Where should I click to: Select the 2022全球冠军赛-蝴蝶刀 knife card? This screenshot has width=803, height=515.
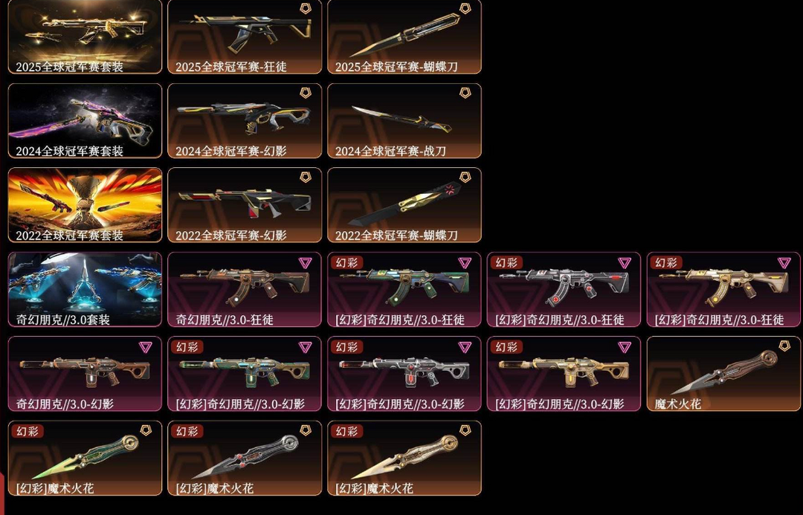coord(404,205)
